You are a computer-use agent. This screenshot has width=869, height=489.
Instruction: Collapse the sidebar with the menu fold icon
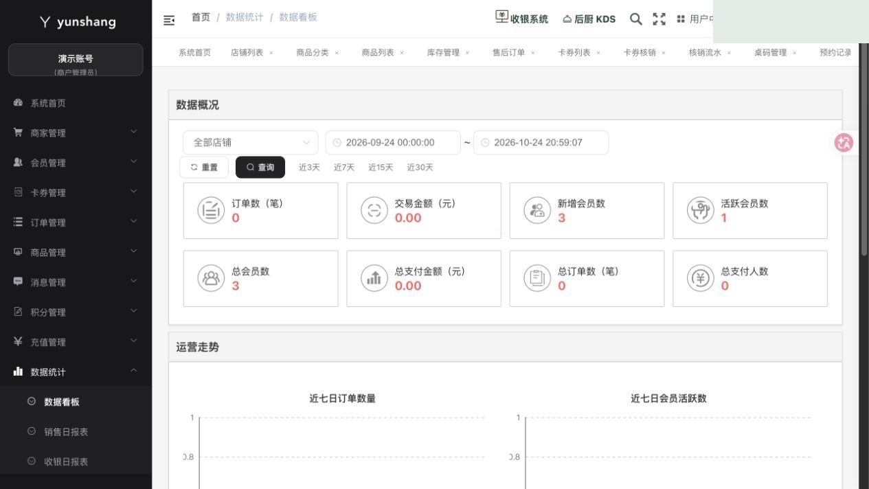169,20
